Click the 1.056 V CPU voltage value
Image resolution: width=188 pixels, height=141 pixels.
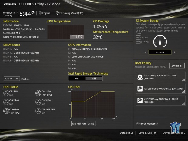coord(100,27)
